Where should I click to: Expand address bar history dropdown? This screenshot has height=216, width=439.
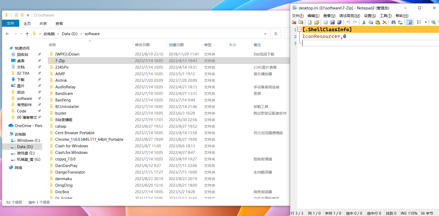pos(265,34)
